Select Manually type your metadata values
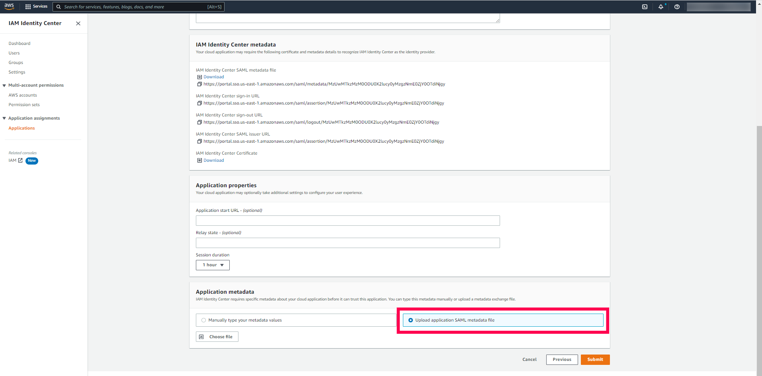The height and width of the screenshot is (376, 762). pyautogui.click(x=296, y=320)
